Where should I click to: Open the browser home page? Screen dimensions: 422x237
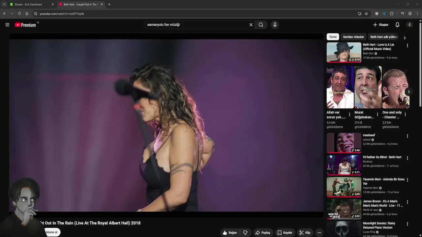pos(27,13)
